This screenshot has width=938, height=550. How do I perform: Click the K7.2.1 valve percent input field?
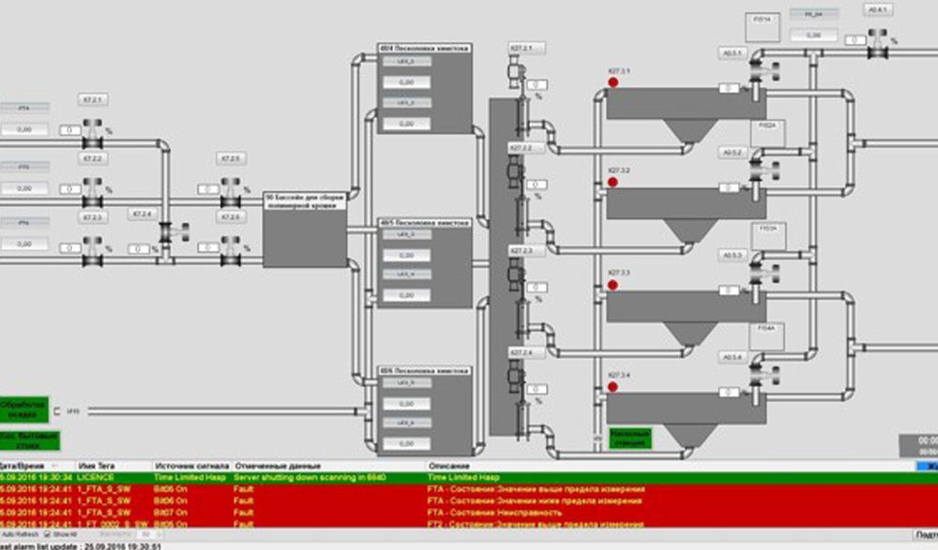click(69, 130)
